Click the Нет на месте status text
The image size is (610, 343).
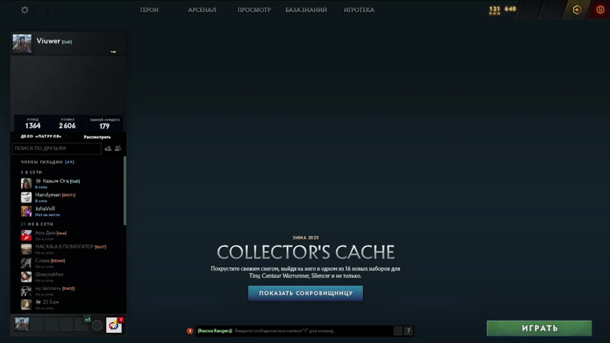pos(47,215)
